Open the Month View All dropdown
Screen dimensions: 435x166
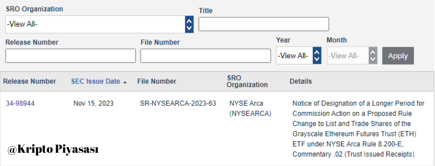coord(347,55)
